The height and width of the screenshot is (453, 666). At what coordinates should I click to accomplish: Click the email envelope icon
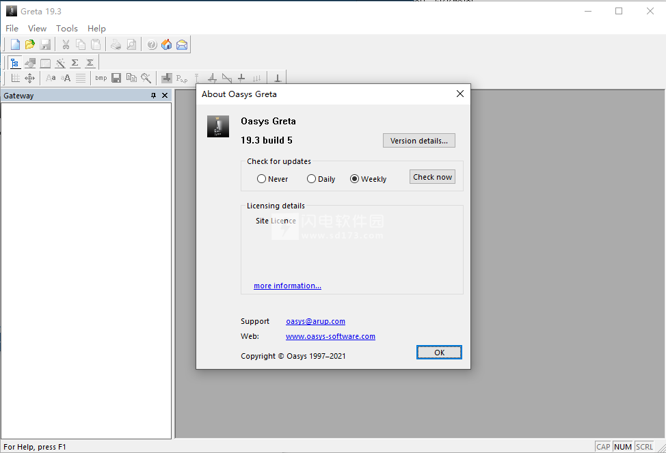[182, 44]
